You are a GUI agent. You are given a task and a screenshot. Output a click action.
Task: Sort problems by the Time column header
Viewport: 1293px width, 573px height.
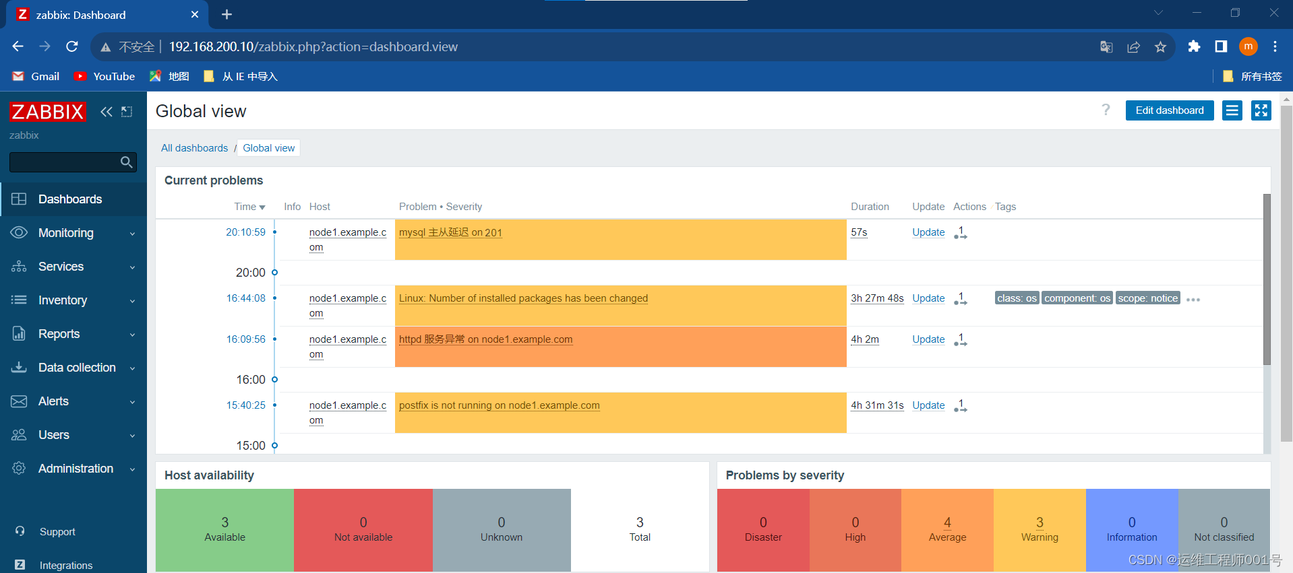[249, 207]
